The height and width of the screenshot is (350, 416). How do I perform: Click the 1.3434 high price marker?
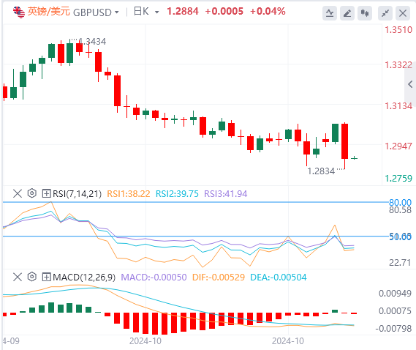(92, 42)
